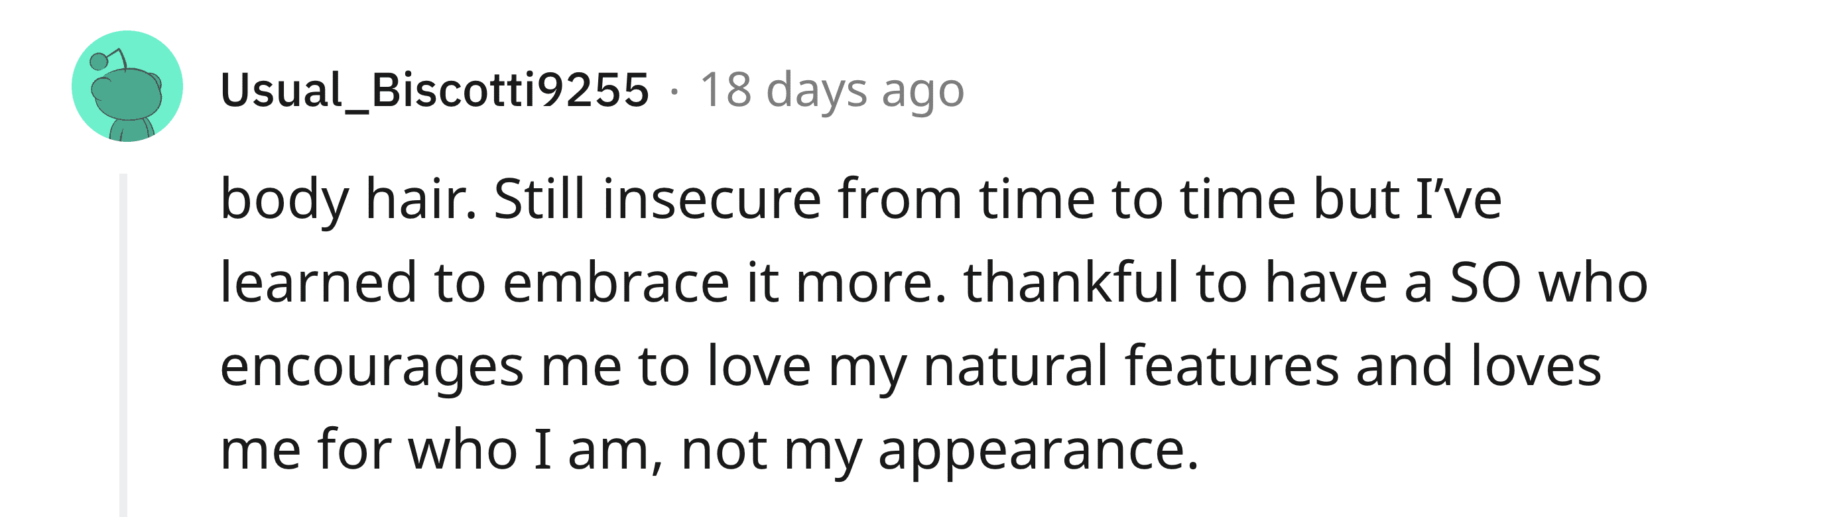Click the phrase 'natural features' in the comment
This screenshot has width=1837, height=517.
pos(1131,366)
